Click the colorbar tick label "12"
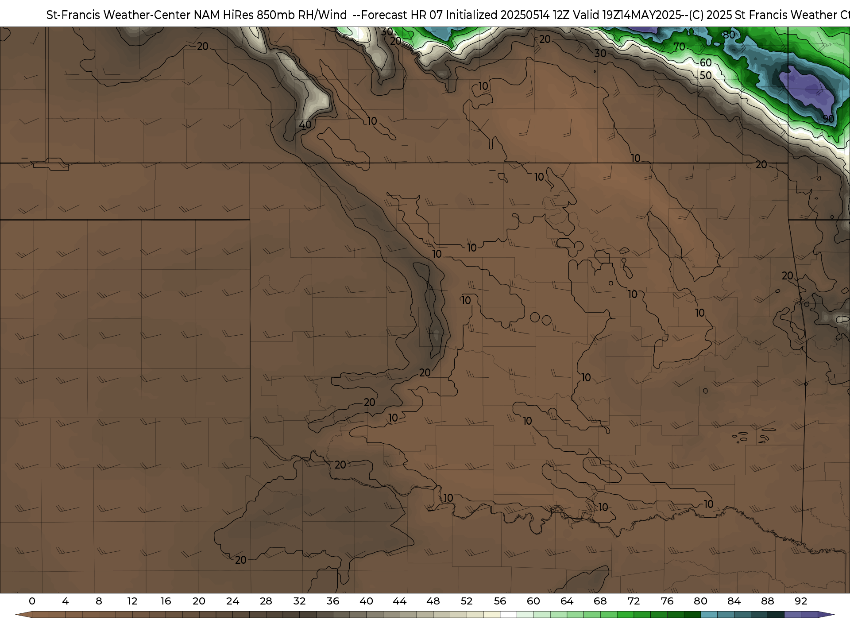The image size is (850, 620). click(132, 601)
